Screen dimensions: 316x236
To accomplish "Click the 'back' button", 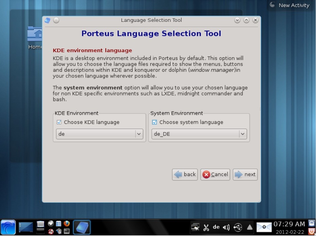I will point(185,174).
